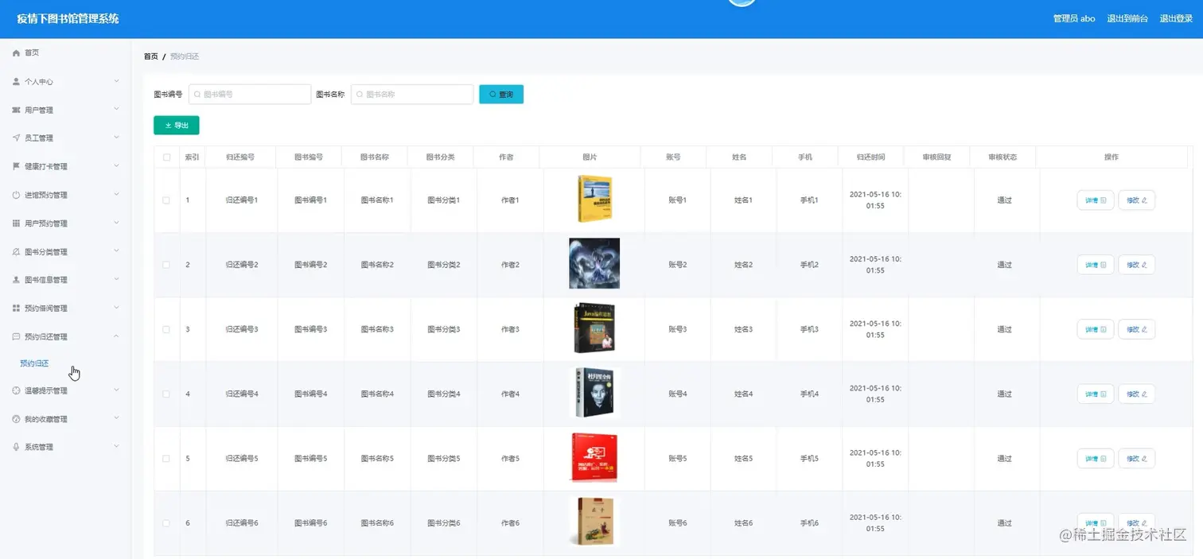The height and width of the screenshot is (559, 1203).
Task: Click 管理员 abo in the header
Action: pos(1074,18)
